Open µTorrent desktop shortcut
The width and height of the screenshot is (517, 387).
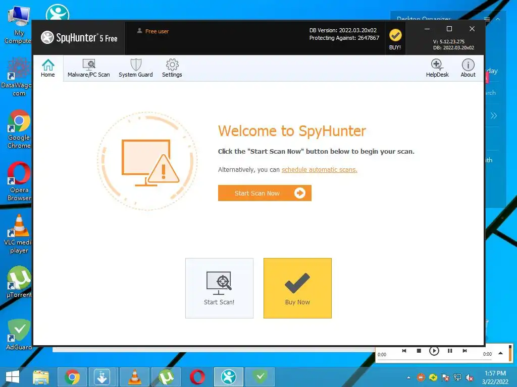pos(19,282)
